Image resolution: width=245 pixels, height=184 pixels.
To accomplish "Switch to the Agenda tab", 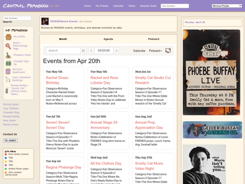I will (108, 39).
